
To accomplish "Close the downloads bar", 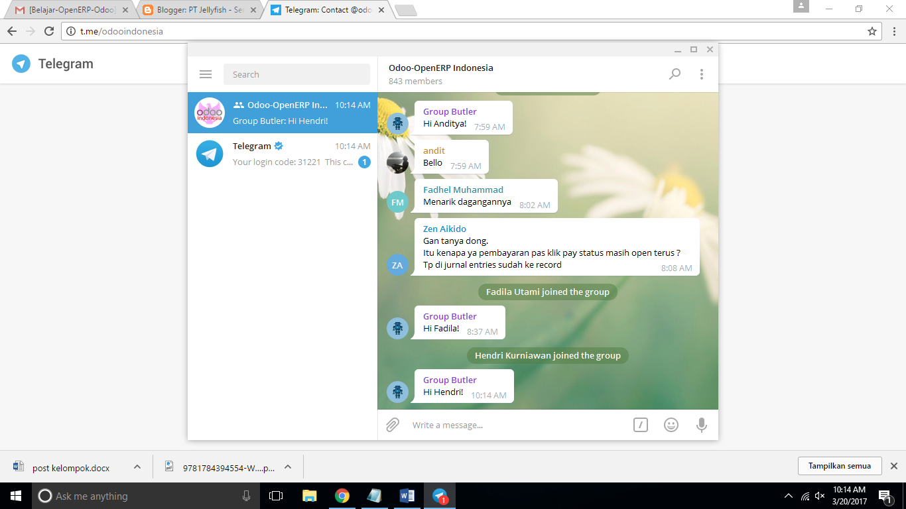I will (x=893, y=466).
